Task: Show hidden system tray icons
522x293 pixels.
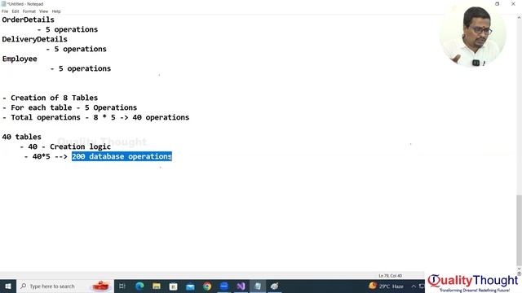Action: pos(414,286)
